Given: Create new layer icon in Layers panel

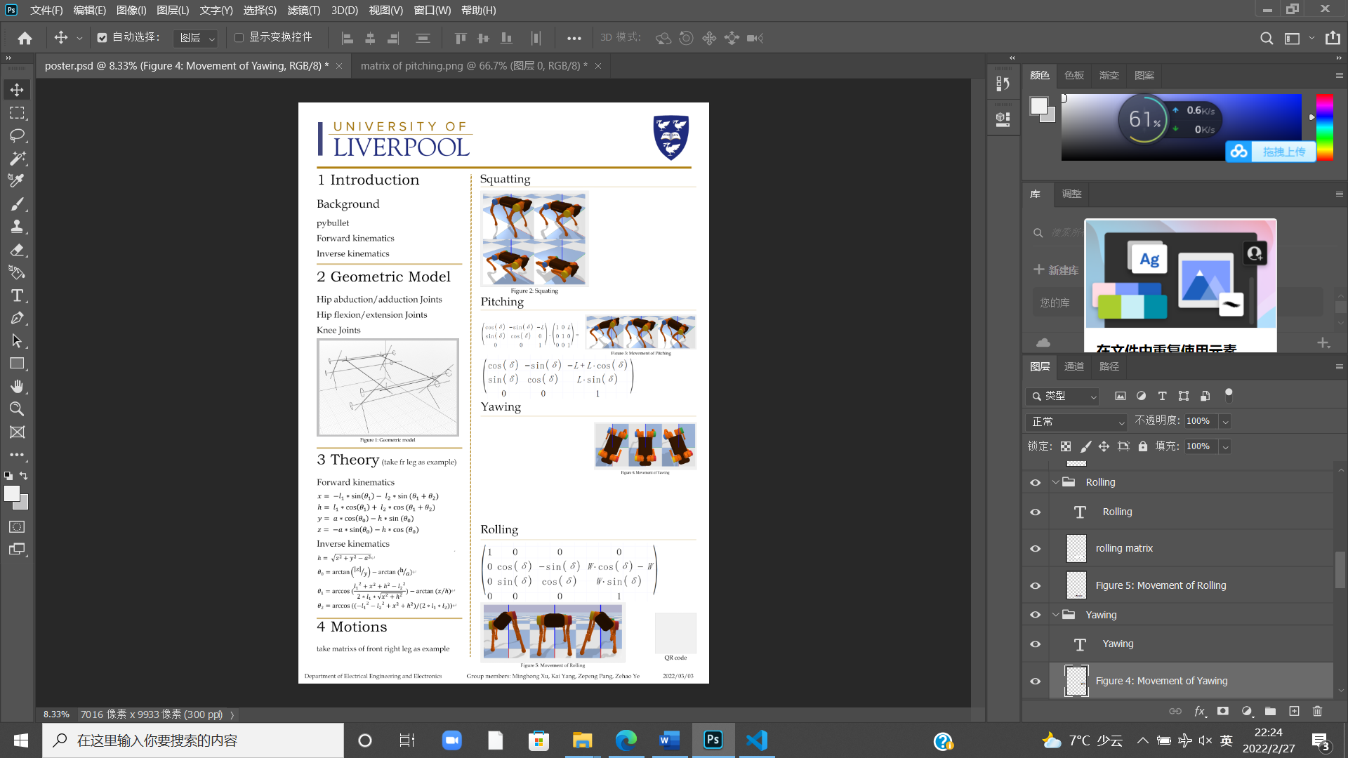Looking at the screenshot, I should [x=1294, y=711].
